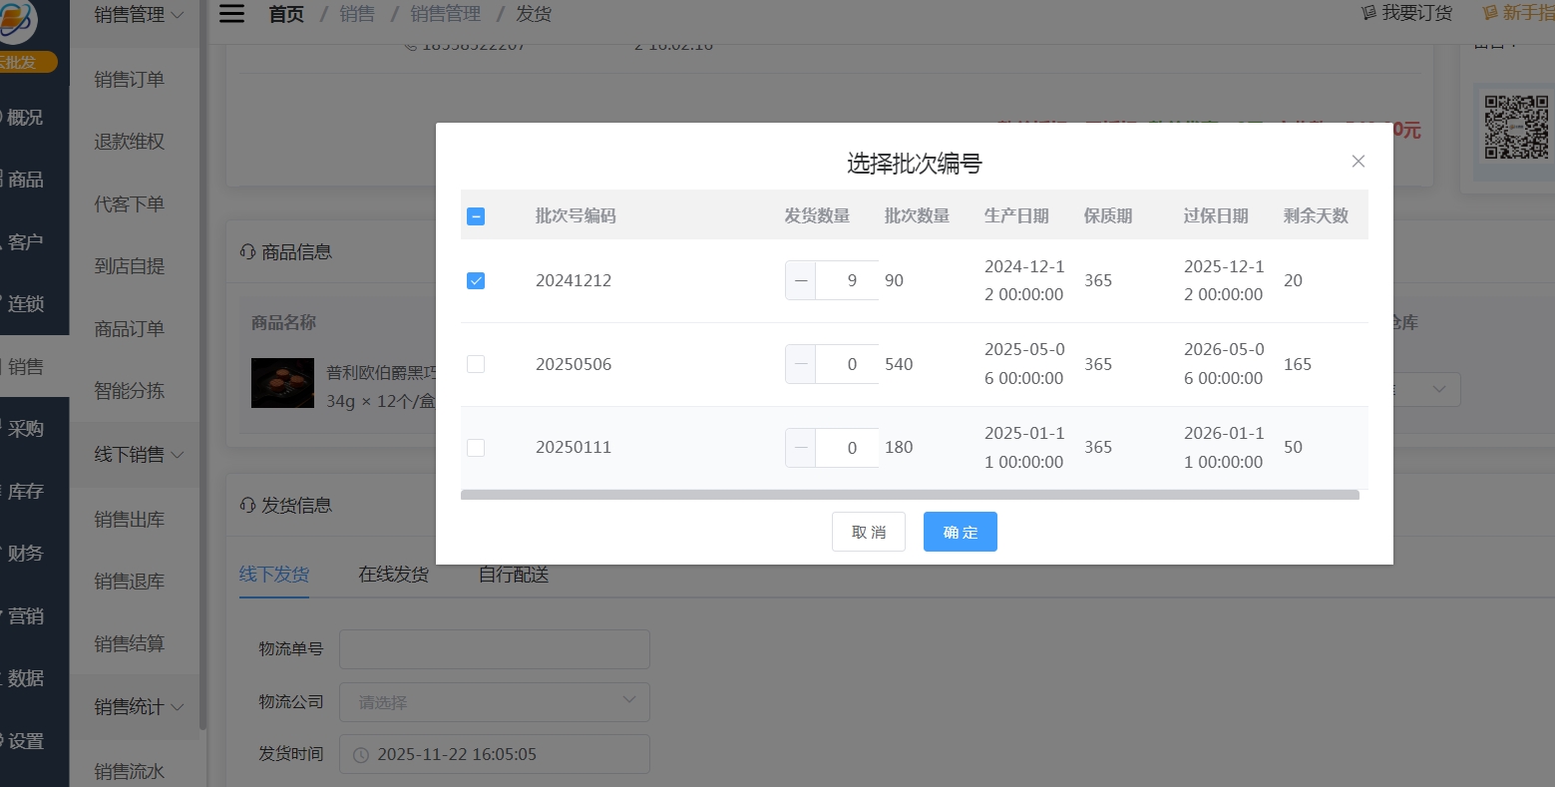This screenshot has width=1555, height=787.
Task: Expand the 线下销售 sidebar section
Action: (x=139, y=455)
